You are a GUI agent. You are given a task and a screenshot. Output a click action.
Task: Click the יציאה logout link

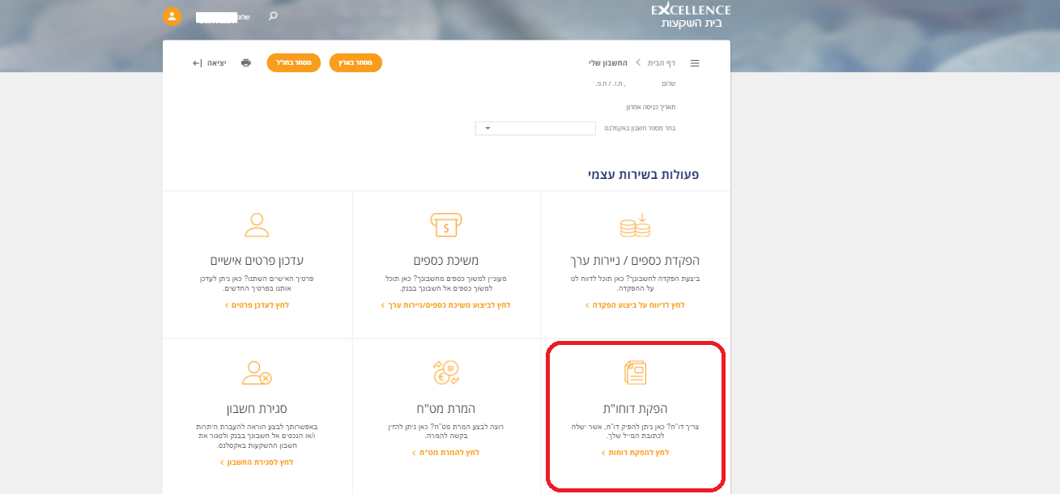(212, 62)
